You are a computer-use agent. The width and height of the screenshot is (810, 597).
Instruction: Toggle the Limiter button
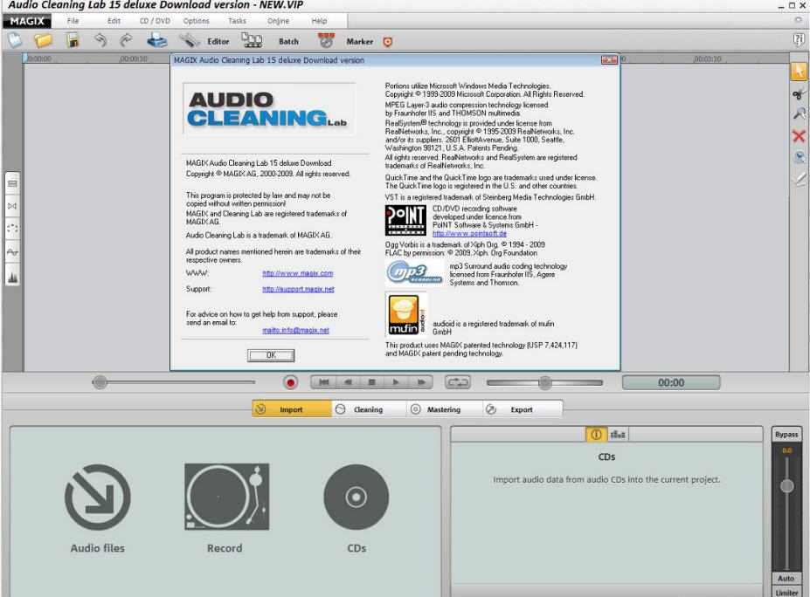(786, 593)
